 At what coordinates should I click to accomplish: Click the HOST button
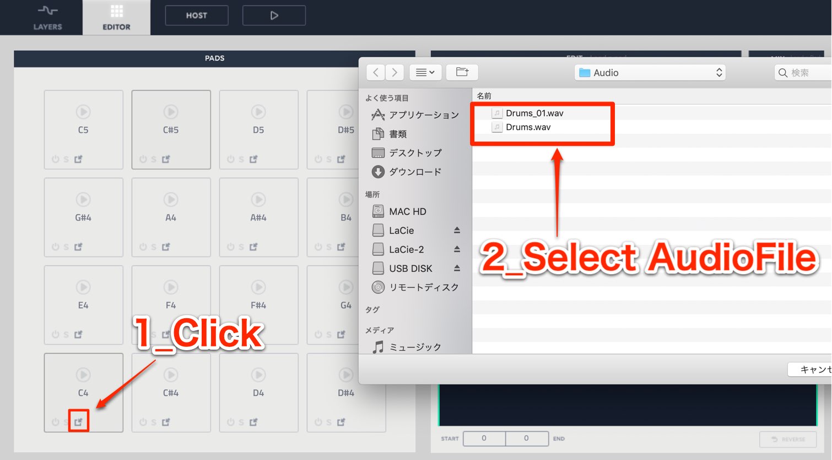(x=197, y=15)
